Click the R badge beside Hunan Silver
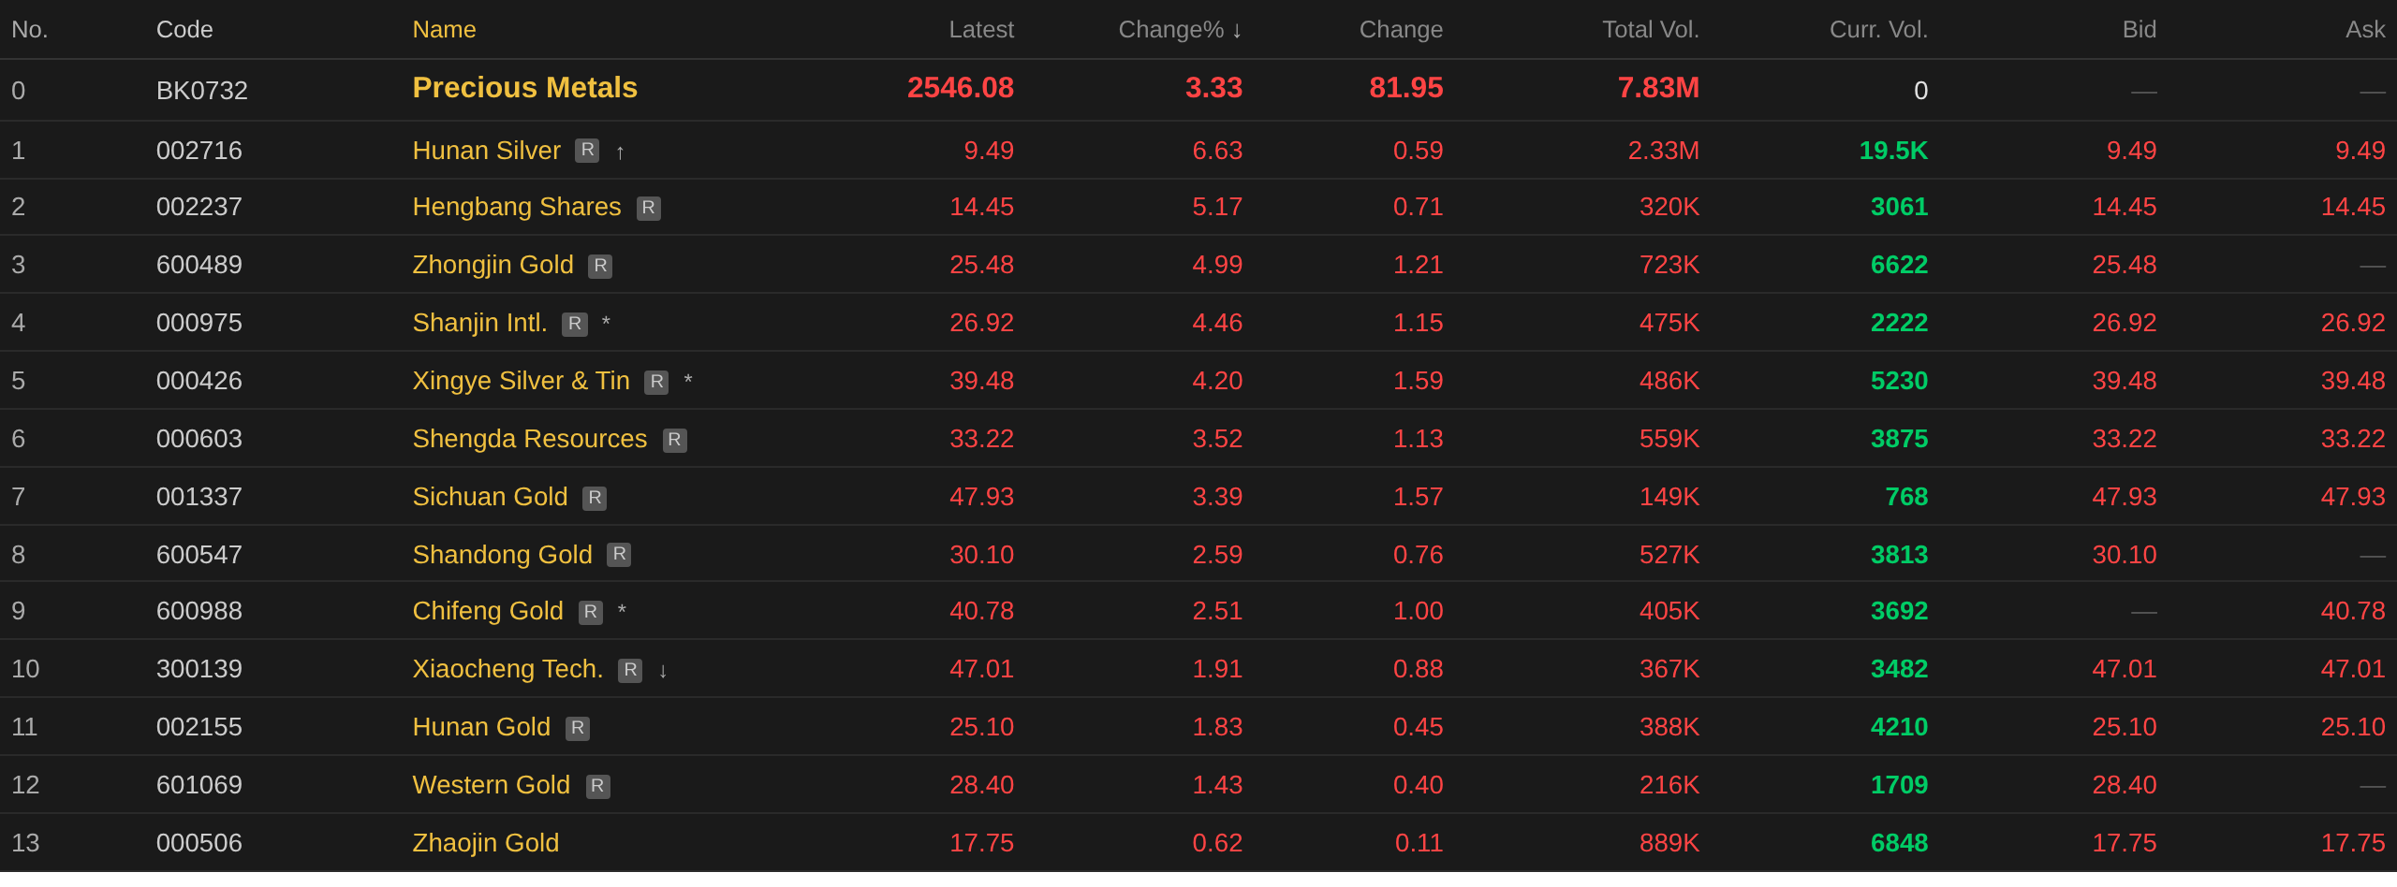Screen dimensions: 2397x887 point(587,150)
